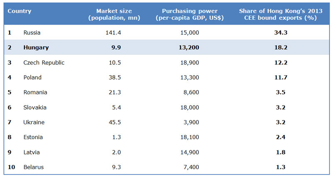
Task: Click the Estonia country cell
Action: point(33,137)
